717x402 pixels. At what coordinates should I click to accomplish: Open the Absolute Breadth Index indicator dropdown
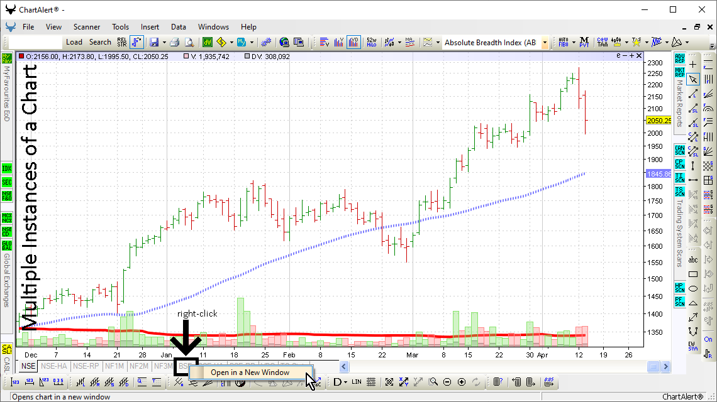(545, 43)
